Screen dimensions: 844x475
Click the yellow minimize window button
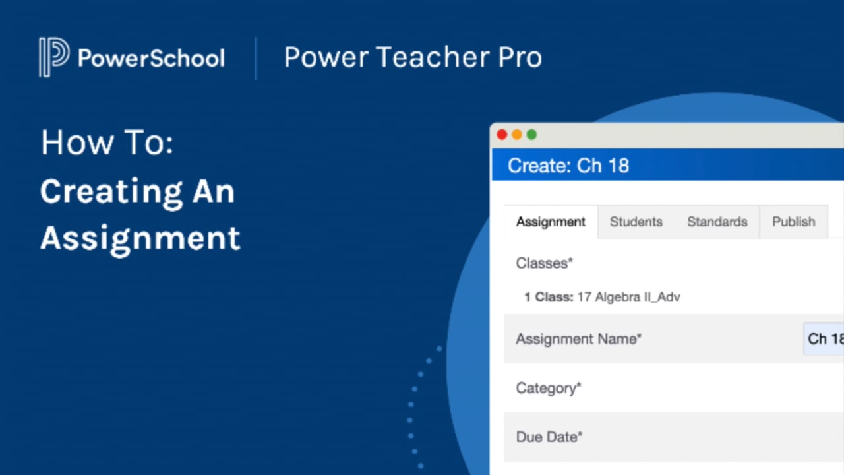(517, 135)
